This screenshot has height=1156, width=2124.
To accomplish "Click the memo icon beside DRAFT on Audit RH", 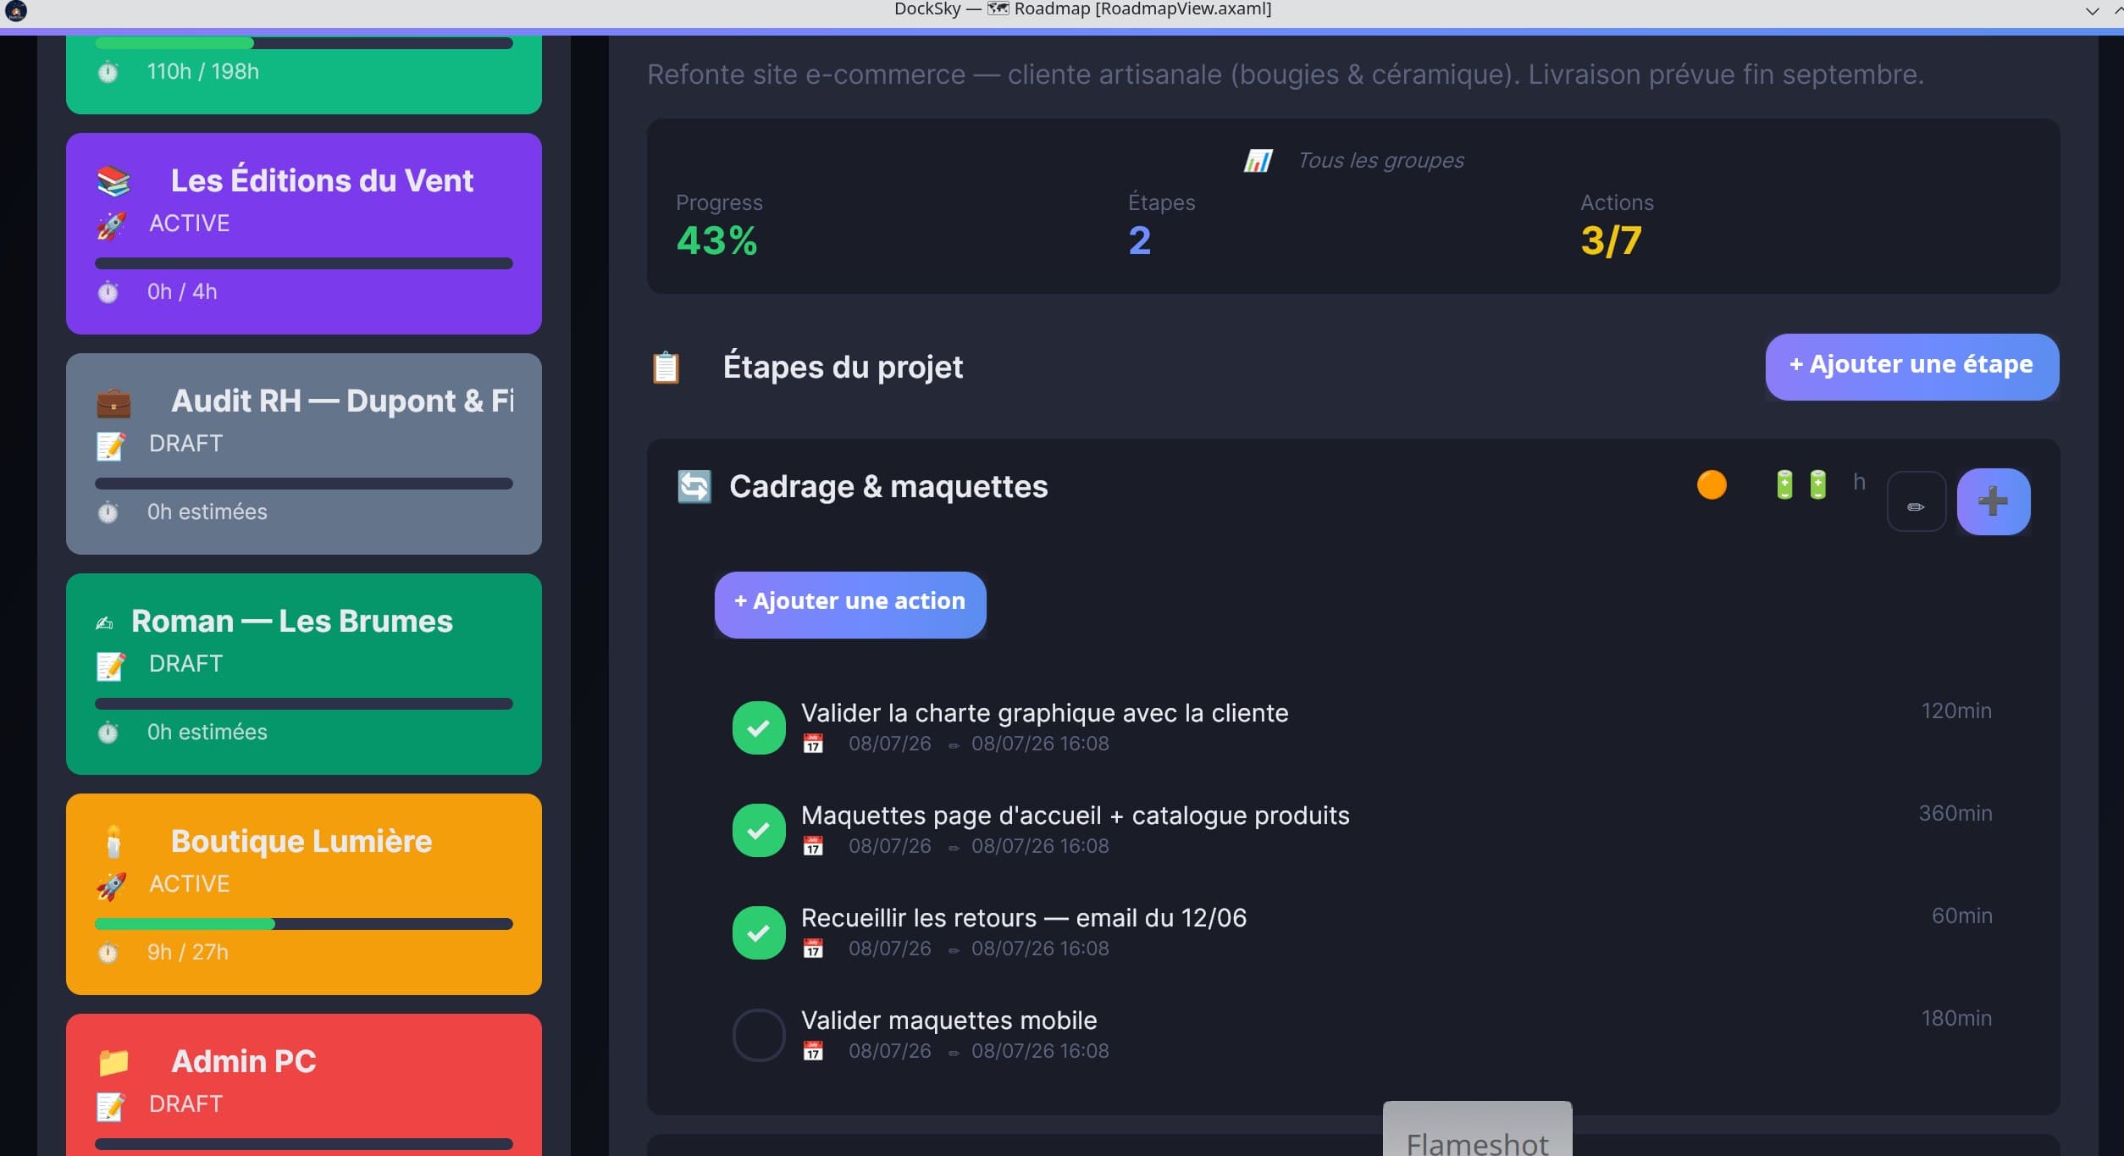I will click(x=111, y=445).
